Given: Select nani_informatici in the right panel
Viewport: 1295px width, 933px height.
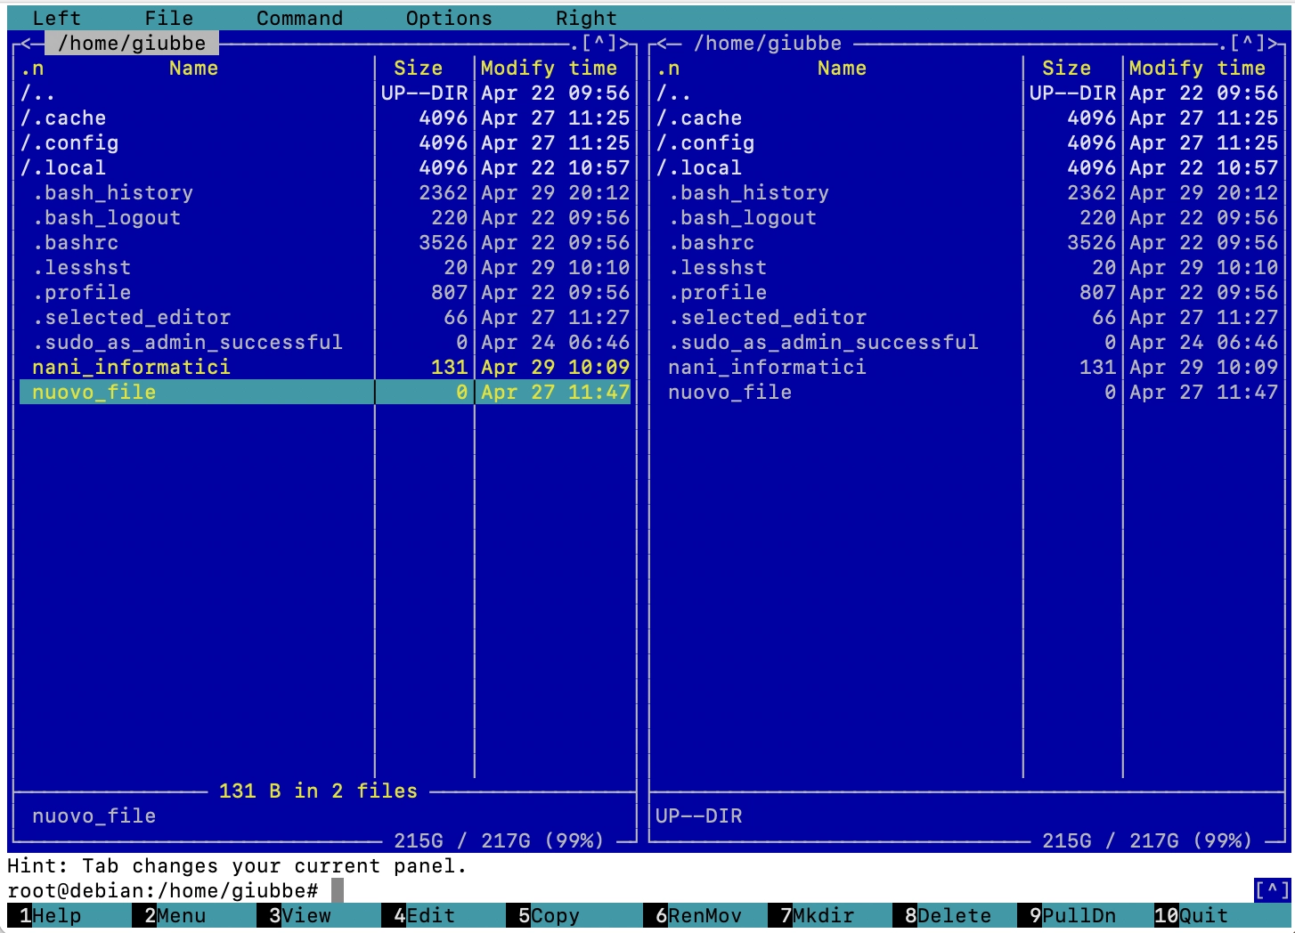Looking at the screenshot, I should click(x=767, y=367).
